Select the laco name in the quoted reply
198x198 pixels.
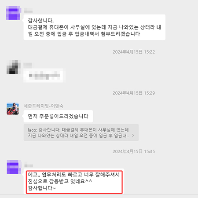click(32, 130)
